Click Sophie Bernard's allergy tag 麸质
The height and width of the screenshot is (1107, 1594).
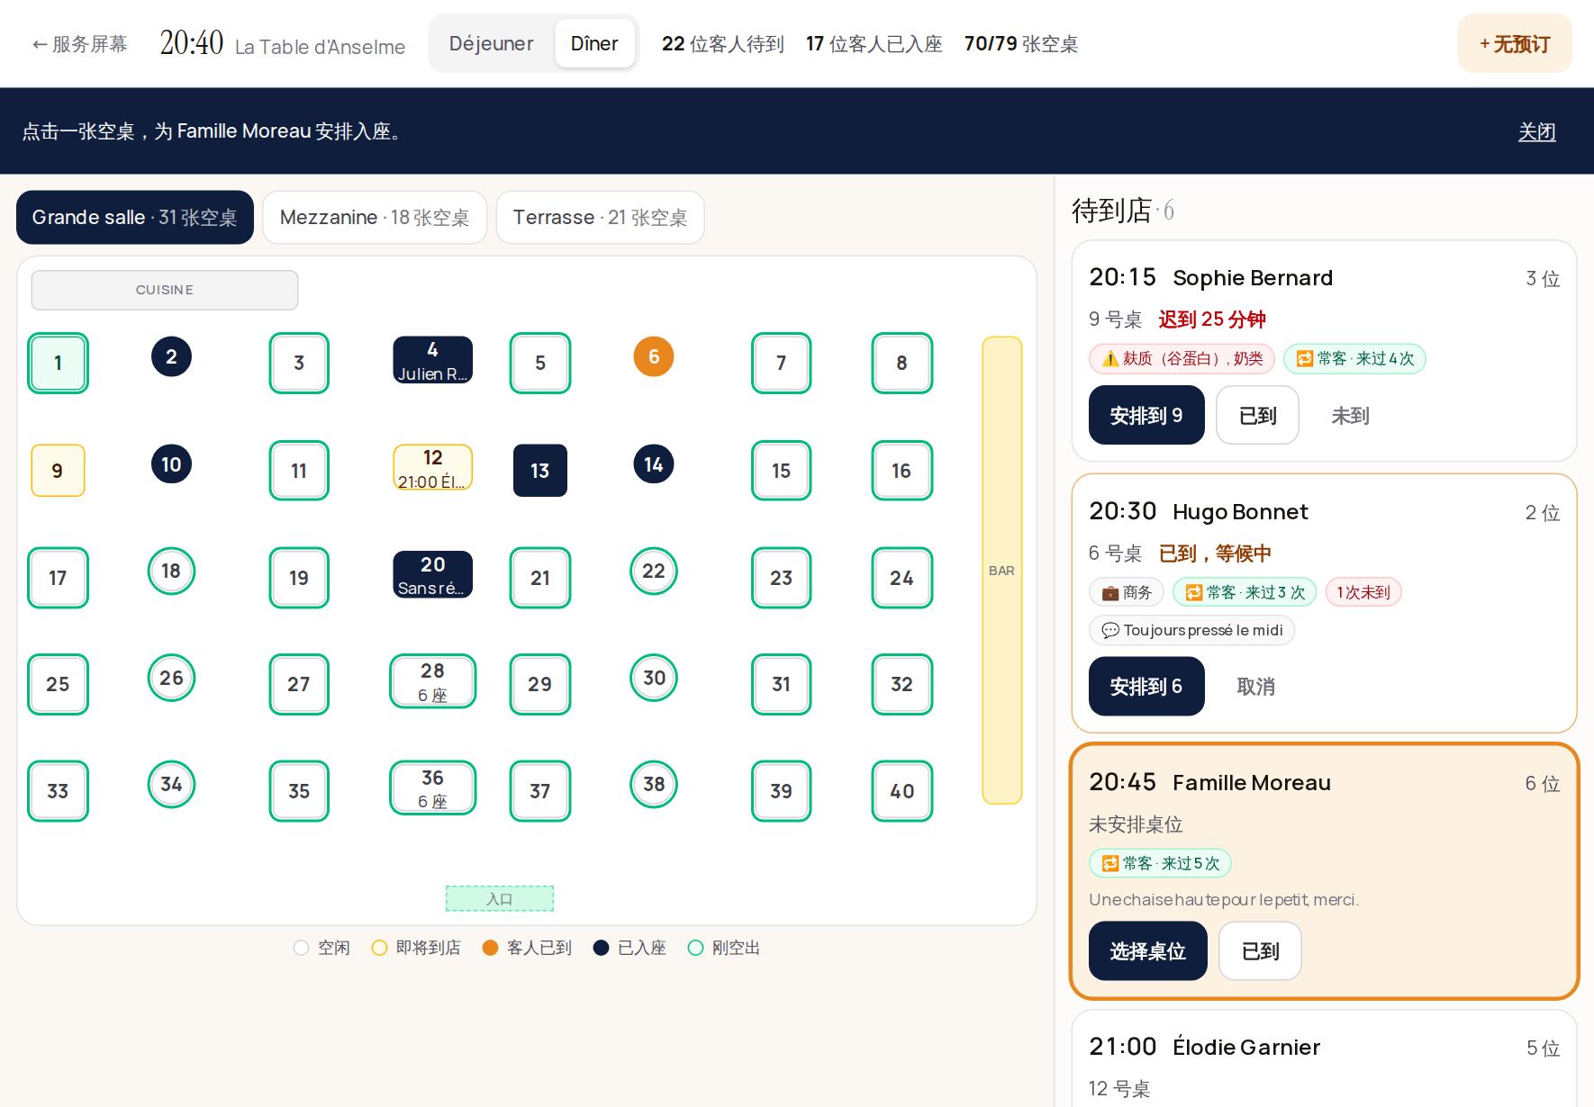[x=1182, y=358]
